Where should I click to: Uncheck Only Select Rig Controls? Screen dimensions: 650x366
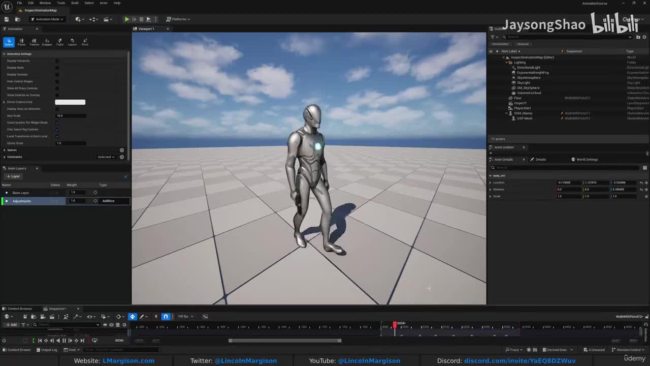[x=57, y=130]
